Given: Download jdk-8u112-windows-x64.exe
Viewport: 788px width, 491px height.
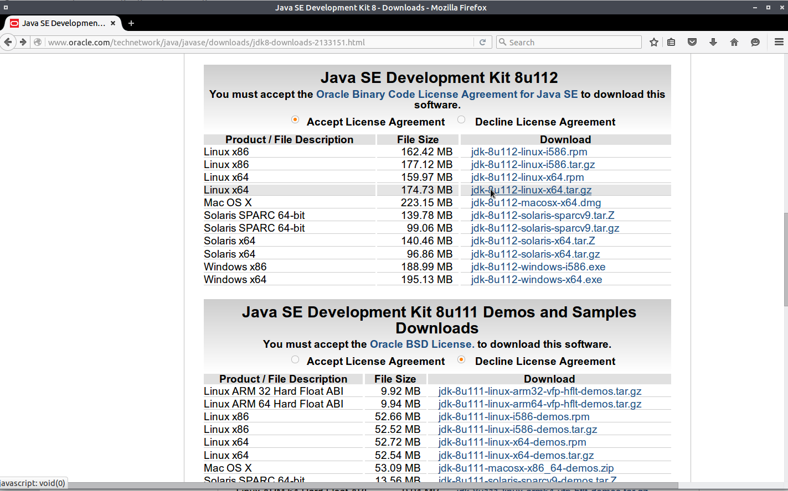Looking at the screenshot, I should click(537, 280).
